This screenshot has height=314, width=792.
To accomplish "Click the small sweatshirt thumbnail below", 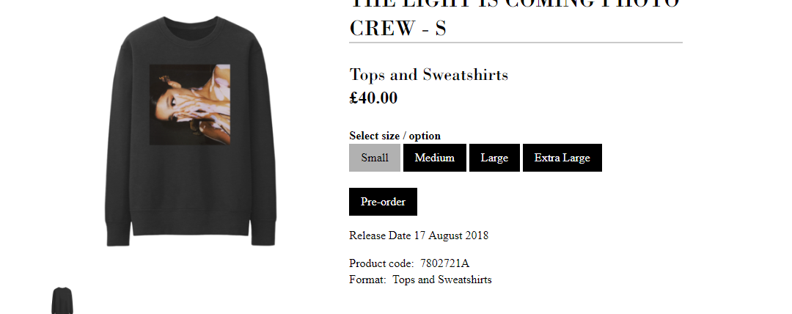I will [x=62, y=301].
